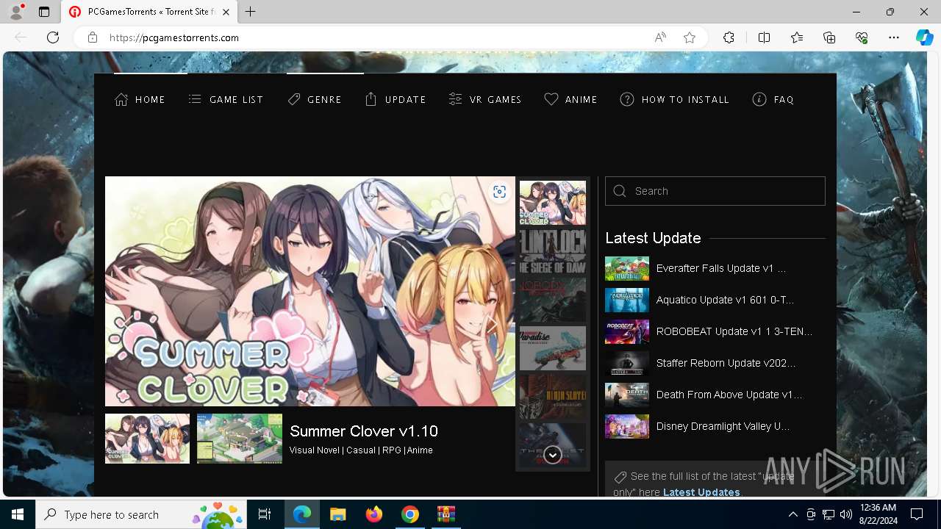Open the ANIME menu item
The height and width of the screenshot is (529, 941).
click(x=570, y=99)
